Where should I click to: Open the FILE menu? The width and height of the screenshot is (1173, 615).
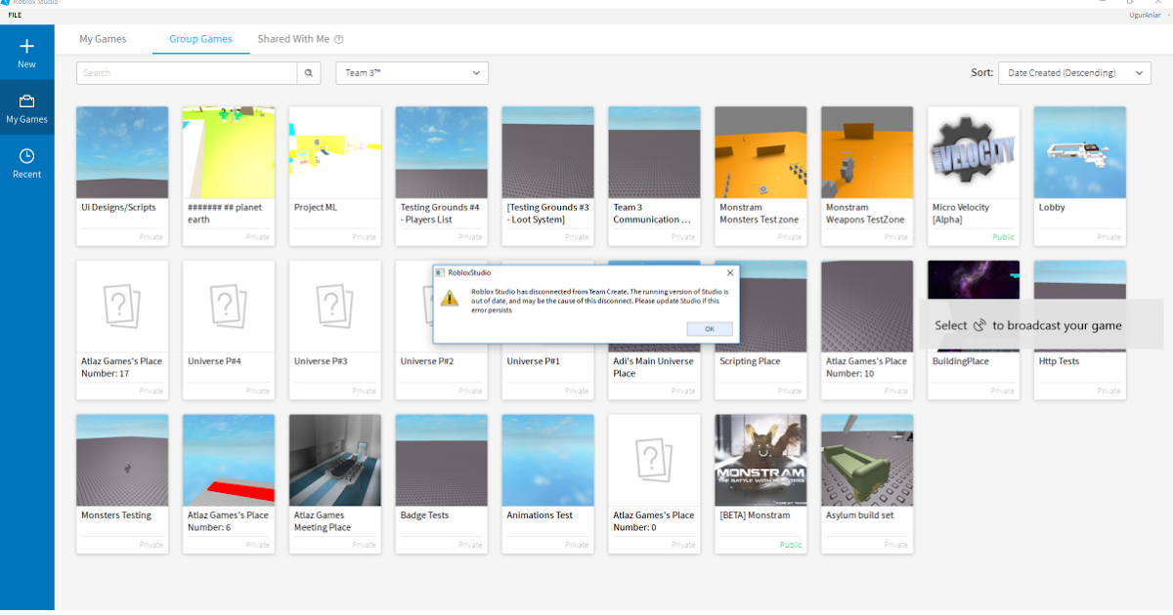16,17
